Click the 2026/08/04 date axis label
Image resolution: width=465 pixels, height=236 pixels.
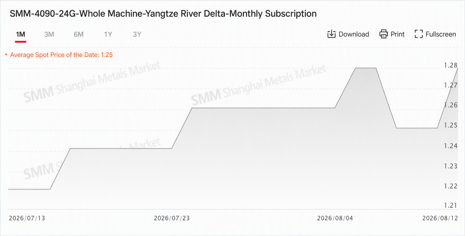(335, 218)
